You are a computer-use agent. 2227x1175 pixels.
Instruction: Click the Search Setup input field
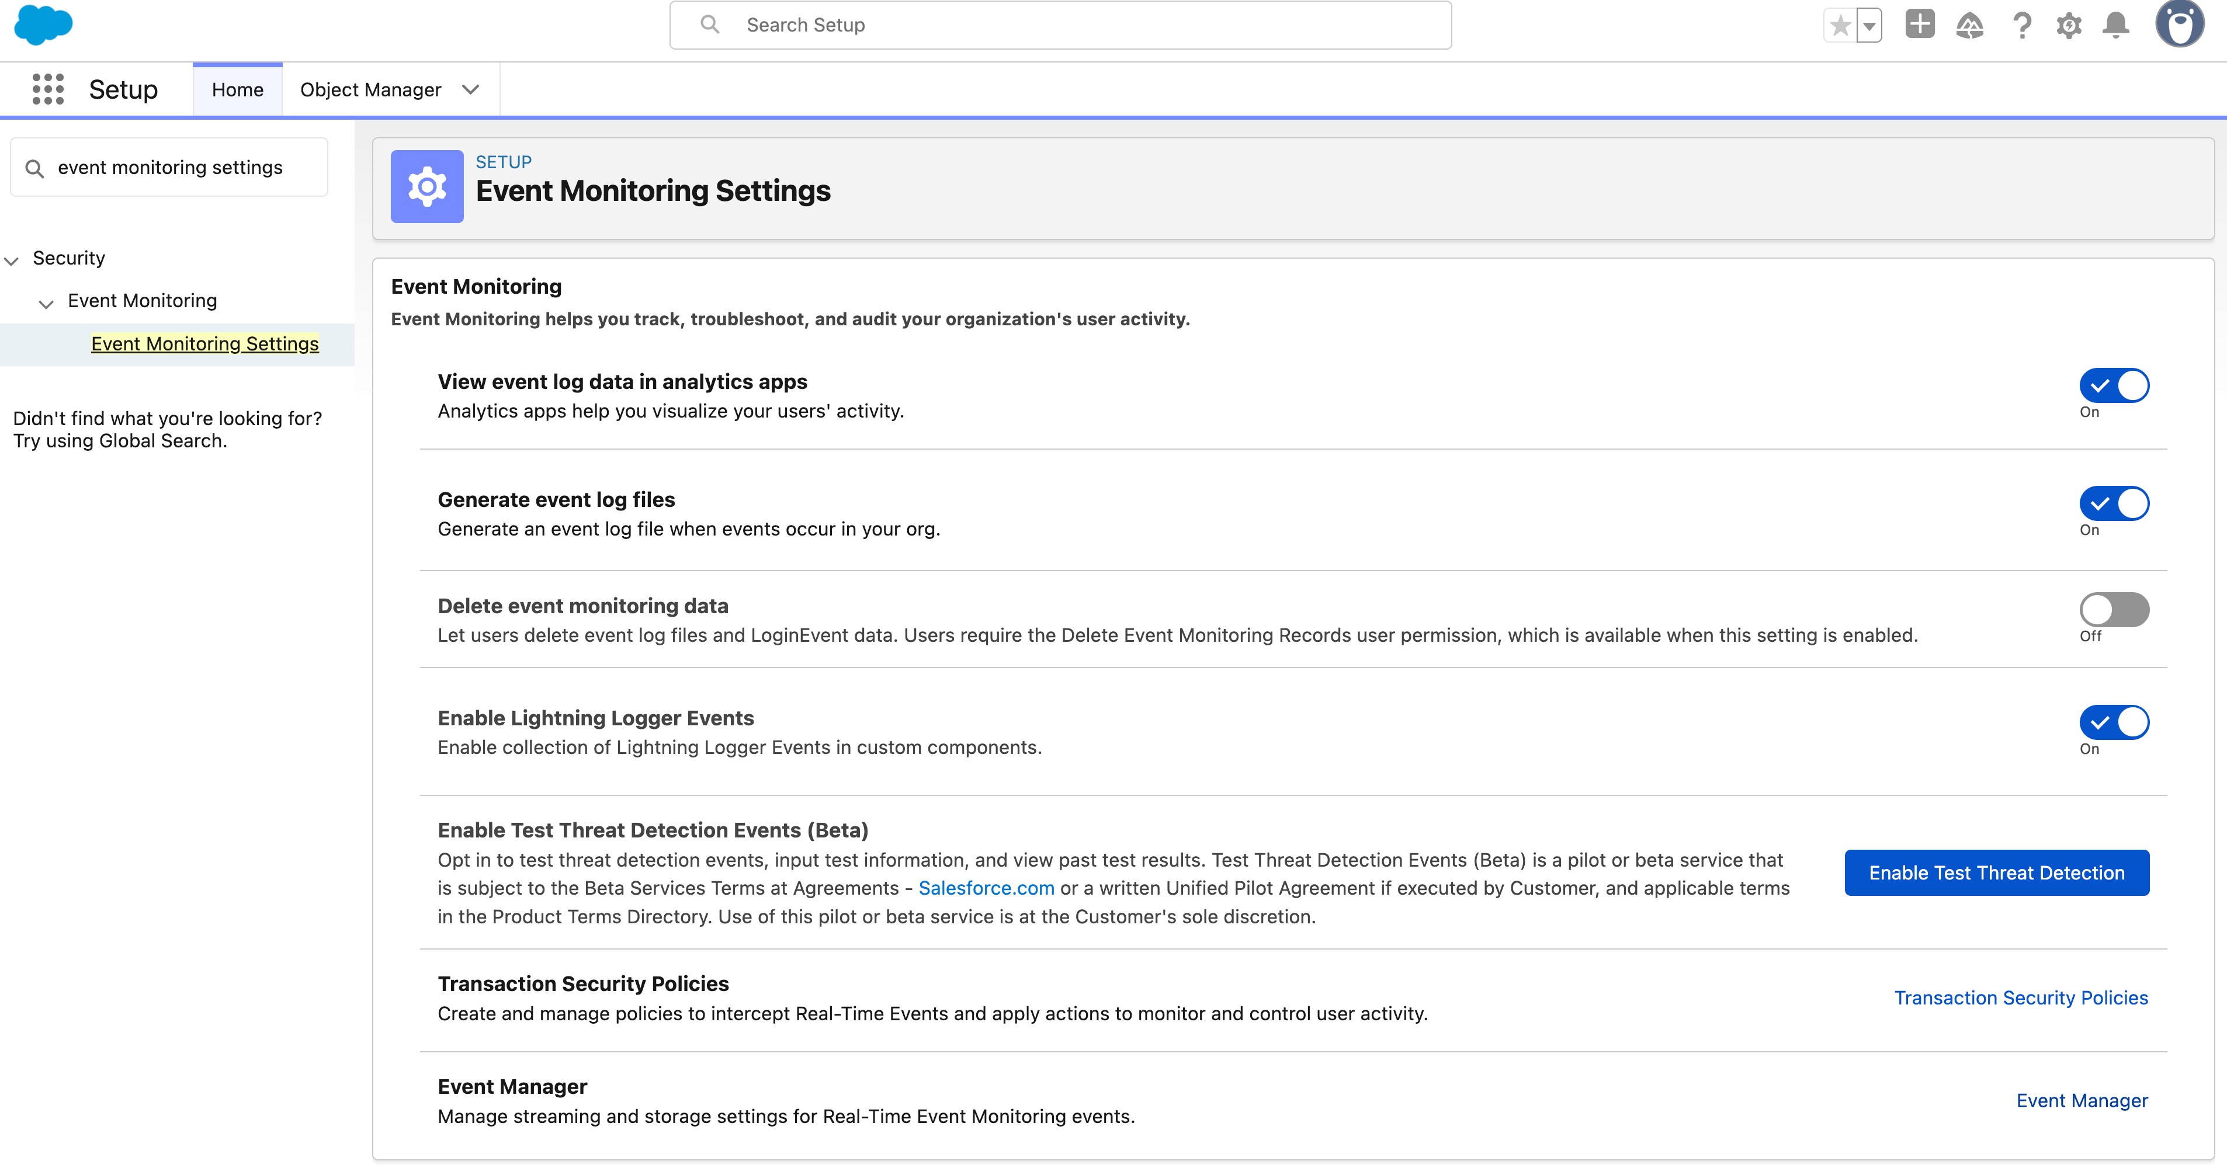coord(1060,25)
